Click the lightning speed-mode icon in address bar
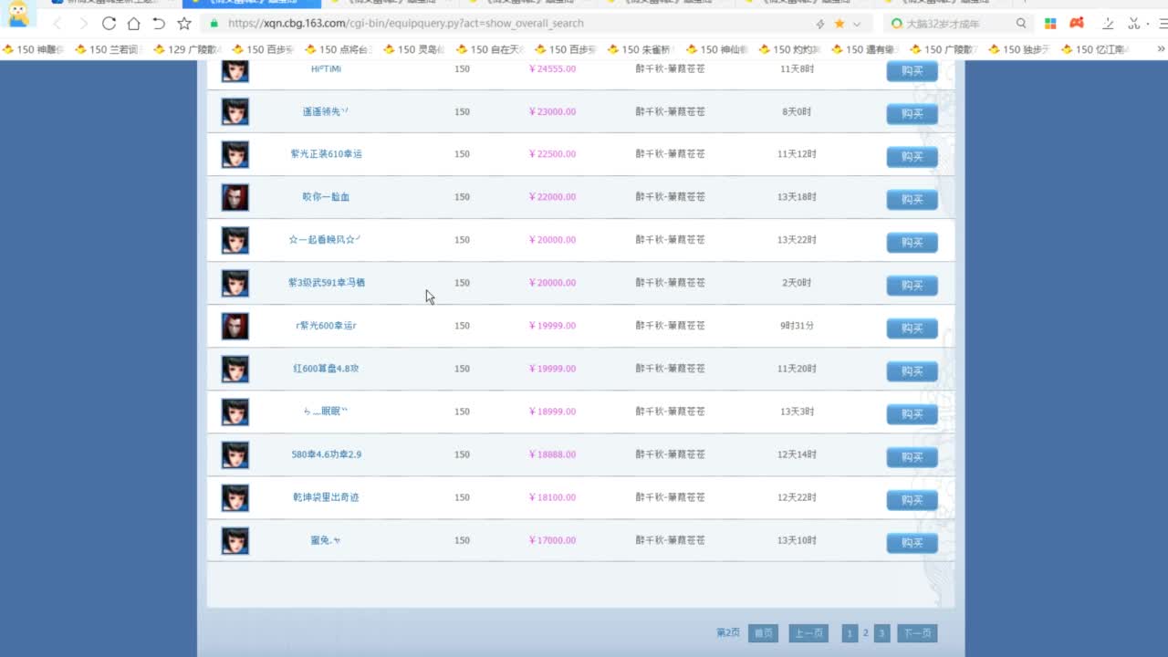1168x657 pixels. point(819,24)
